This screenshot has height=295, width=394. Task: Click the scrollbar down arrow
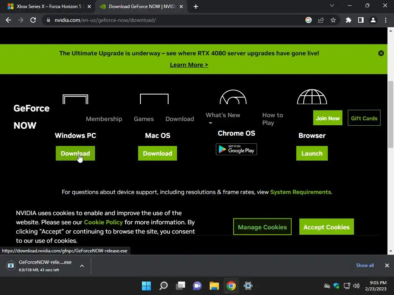click(391, 251)
